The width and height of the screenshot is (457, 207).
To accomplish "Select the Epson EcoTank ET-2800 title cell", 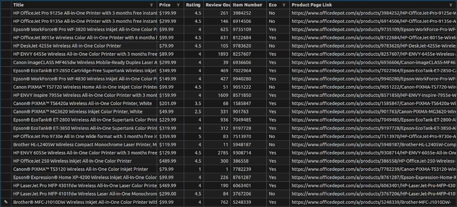I will point(85,120).
